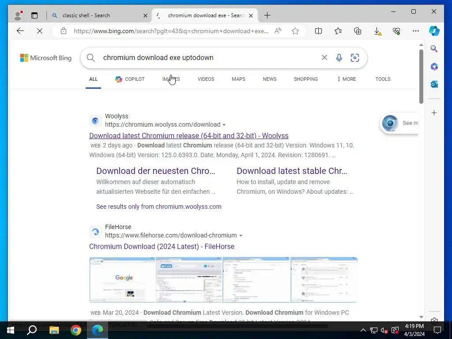This screenshot has width=452, height=339.
Task: Expand the MORE search categories
Action: pos(347,79)
